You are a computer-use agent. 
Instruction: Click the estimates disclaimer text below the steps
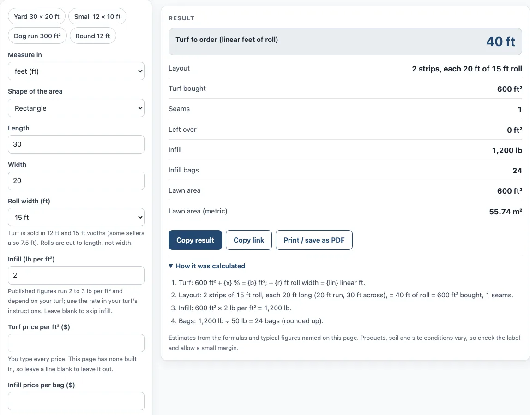pyautogui.click(x=344, y=343)
